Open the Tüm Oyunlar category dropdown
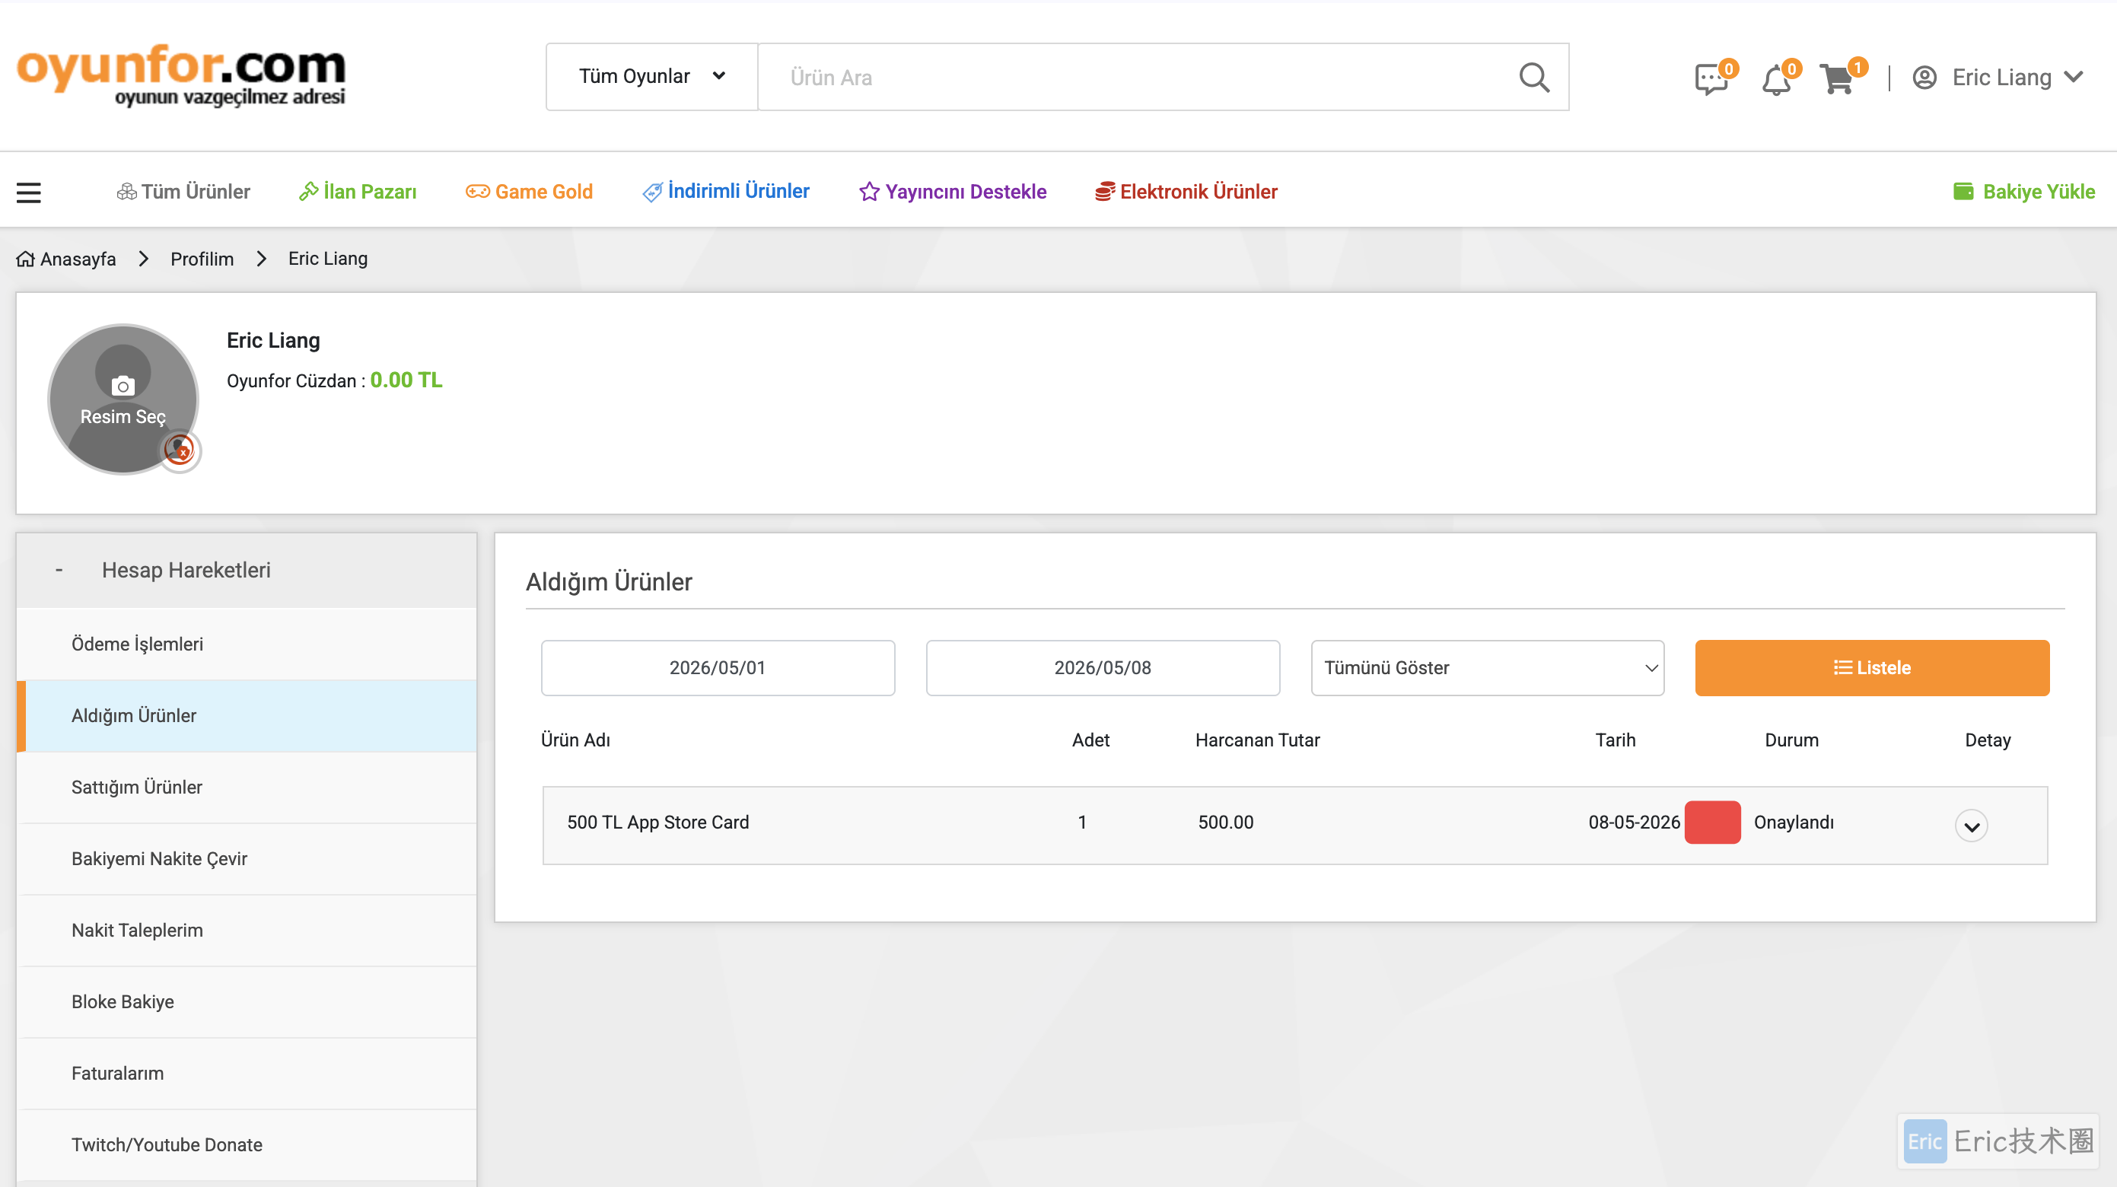The image size is (2117, 1187). coord(651,76)
